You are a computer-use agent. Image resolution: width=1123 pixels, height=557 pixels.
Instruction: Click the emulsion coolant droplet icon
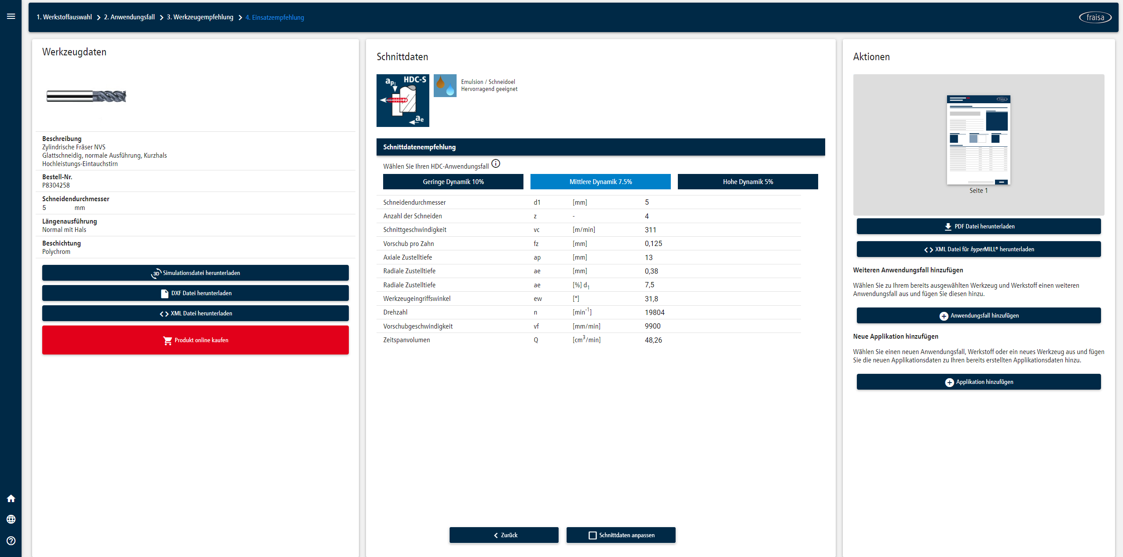(x=445, y=86)
